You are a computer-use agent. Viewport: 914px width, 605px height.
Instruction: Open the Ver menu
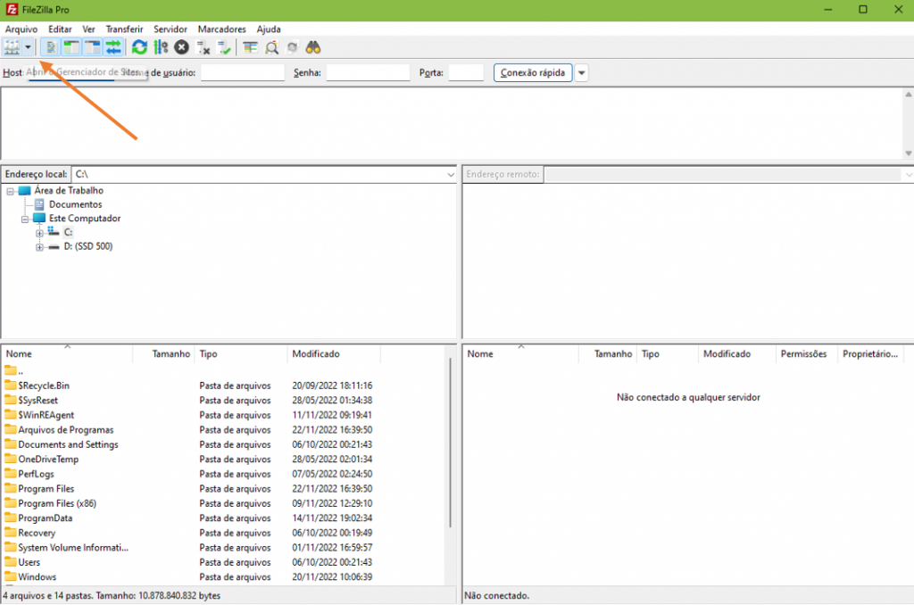tap(88, 29)
